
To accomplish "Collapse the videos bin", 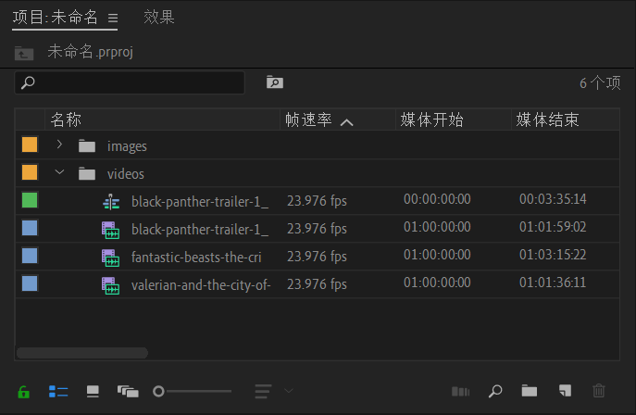I will coord(59,173).
